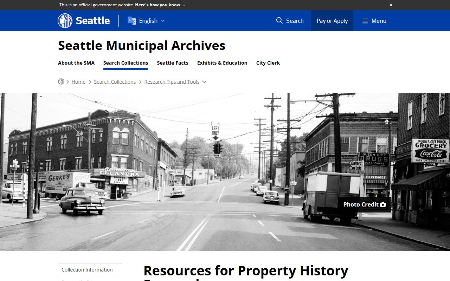Screen dimensions: 450x281
Task: Follow the Home breadcrumb link
Action: 78,81
